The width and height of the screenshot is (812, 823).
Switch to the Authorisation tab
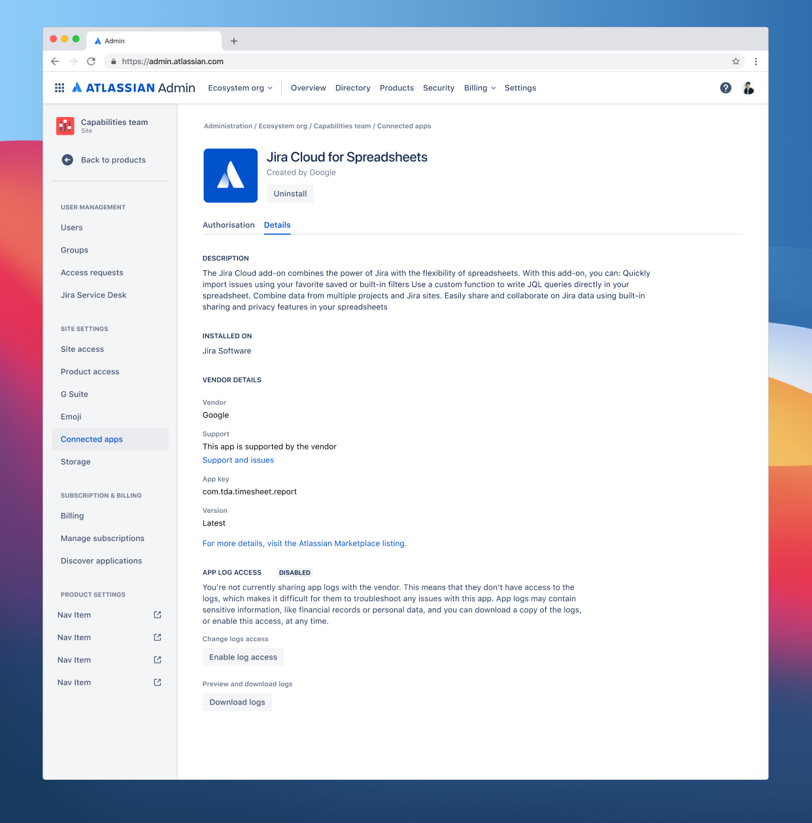click(x=228, y=225)
